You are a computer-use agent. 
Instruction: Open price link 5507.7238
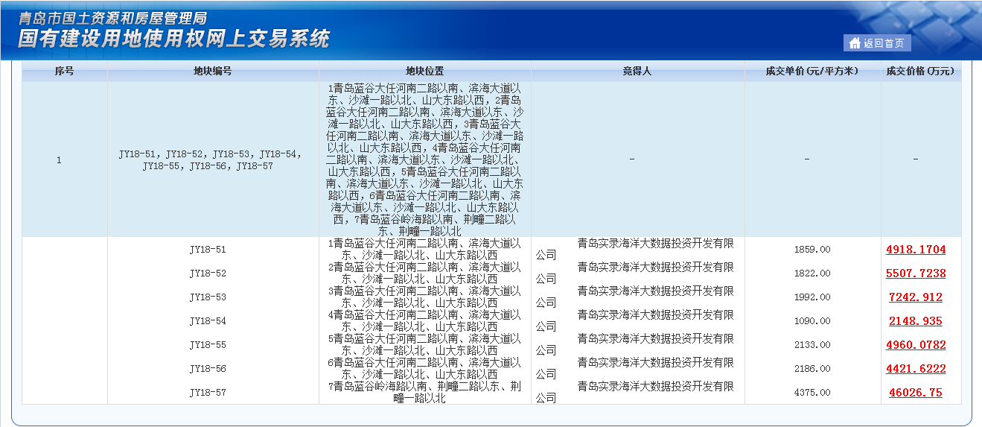click(916, 273)
